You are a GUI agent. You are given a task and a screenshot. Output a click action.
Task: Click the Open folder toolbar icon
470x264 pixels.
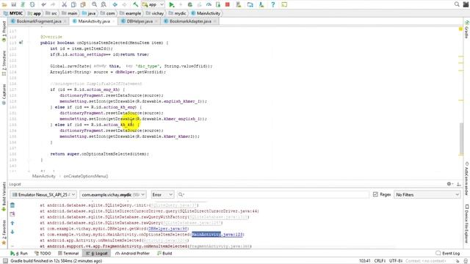point(4,4)
